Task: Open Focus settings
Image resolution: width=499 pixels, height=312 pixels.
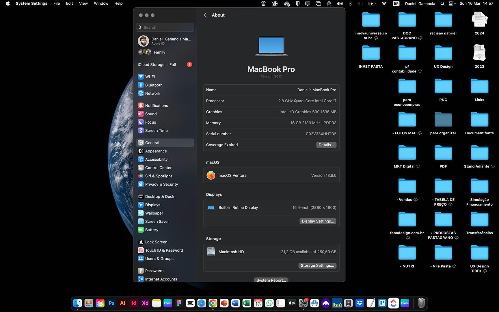Action: pos(165,122)
